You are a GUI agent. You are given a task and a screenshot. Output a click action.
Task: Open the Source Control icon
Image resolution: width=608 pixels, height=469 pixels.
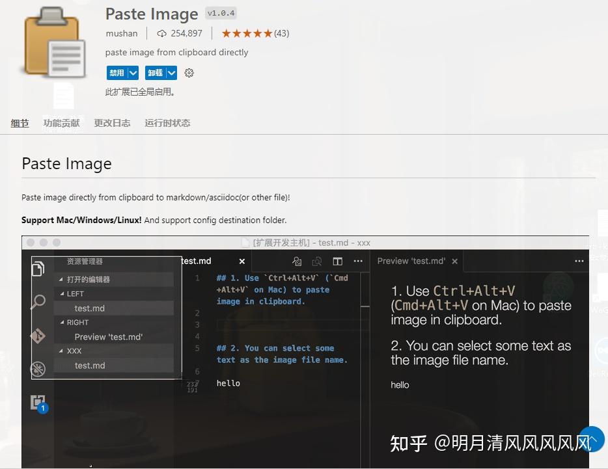(x=37, y=336)
